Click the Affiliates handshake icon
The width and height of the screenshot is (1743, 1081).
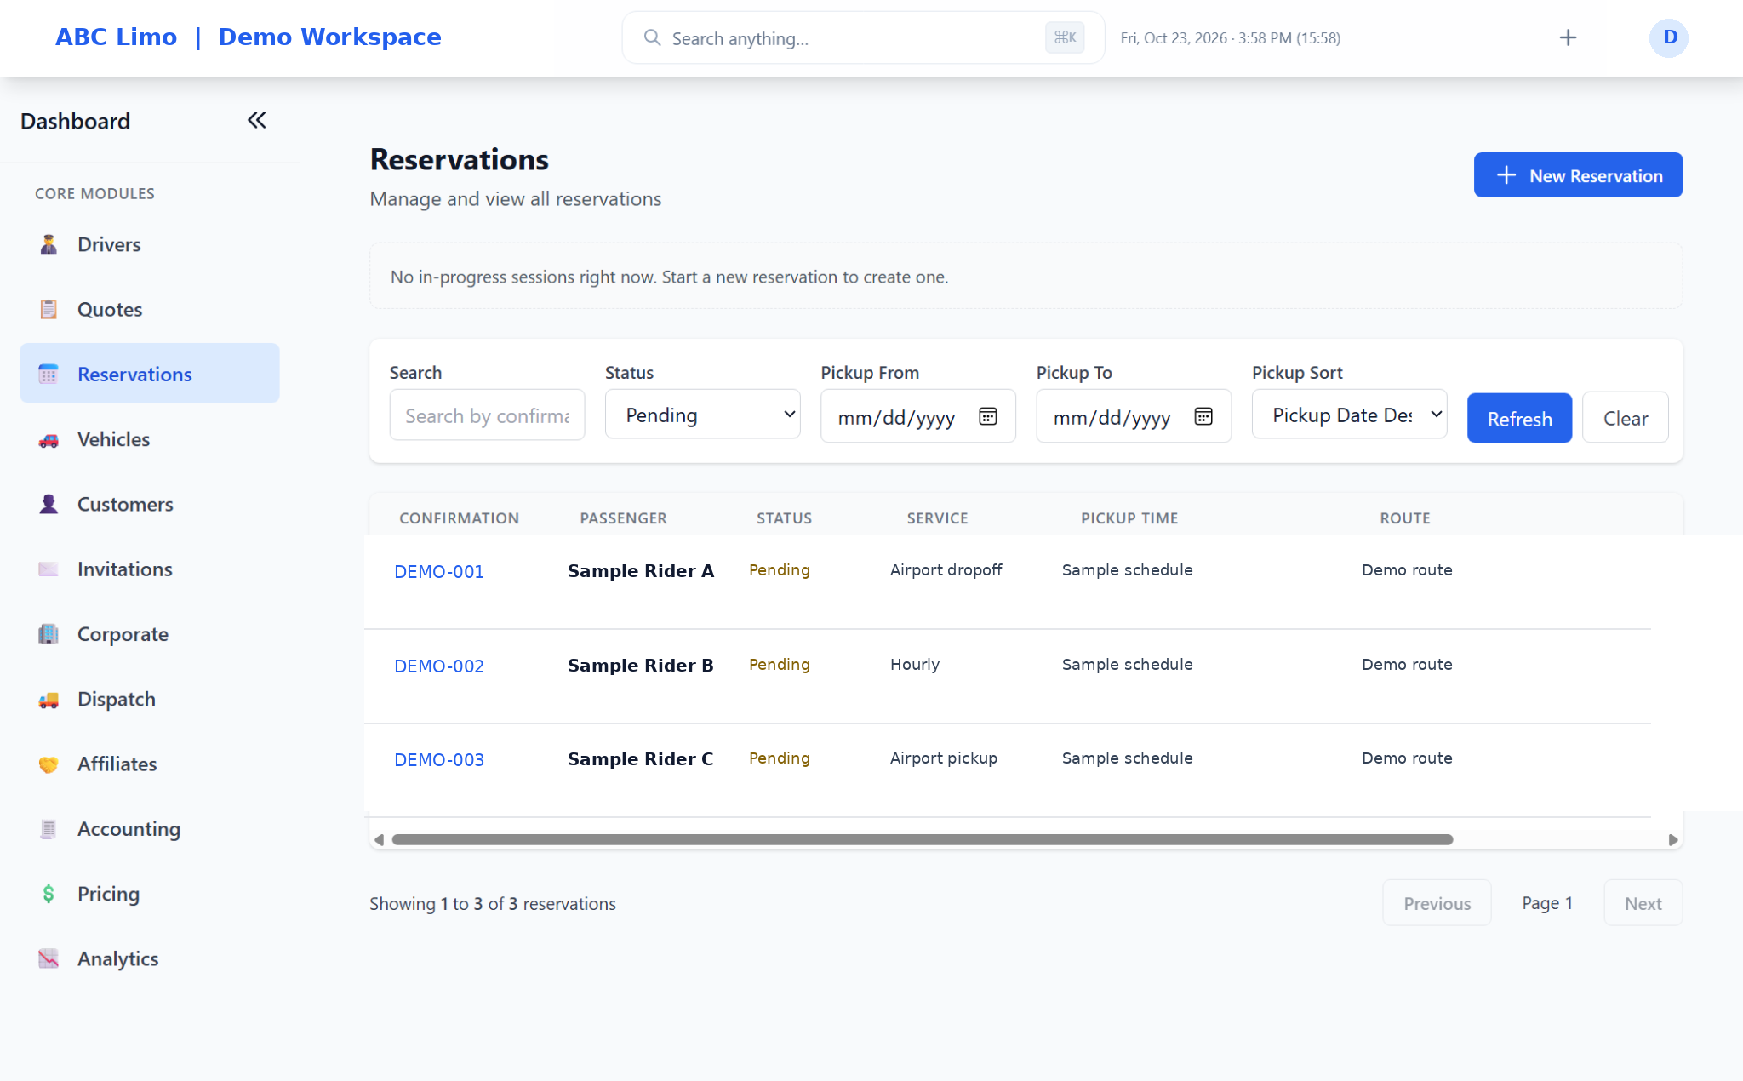49,764
